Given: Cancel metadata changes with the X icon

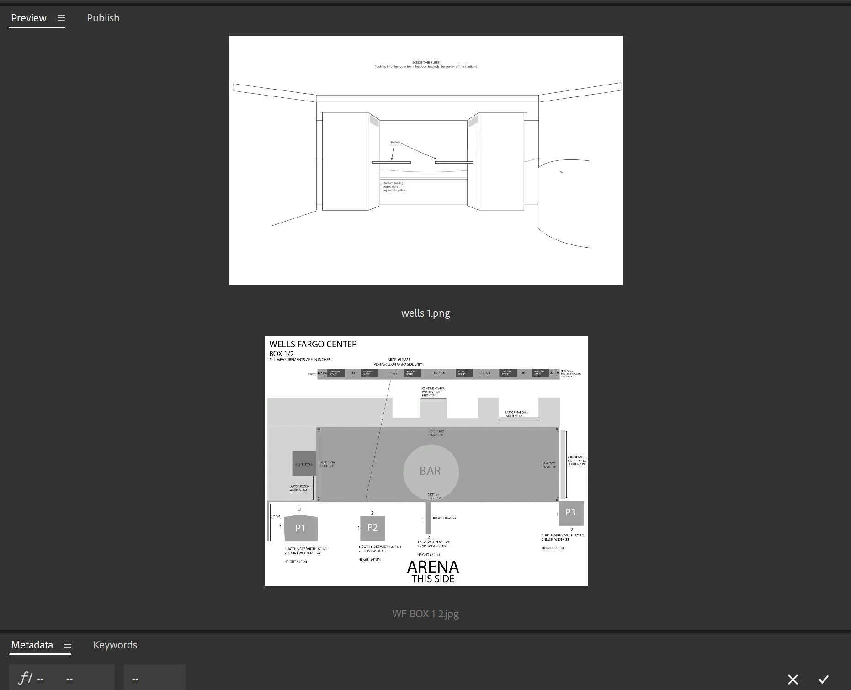Looking at the screenshot, I should 793,679.
